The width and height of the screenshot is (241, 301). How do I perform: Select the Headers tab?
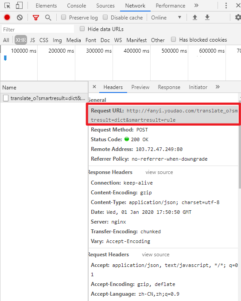[113, 87]
